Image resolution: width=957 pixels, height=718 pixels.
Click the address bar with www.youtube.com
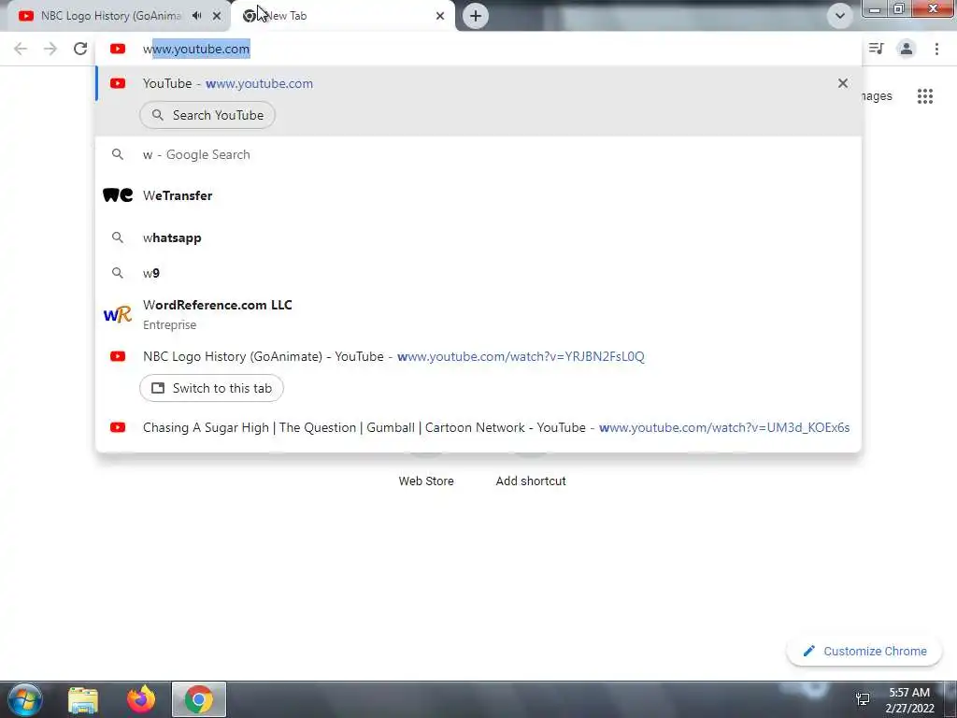(x=478, y=49)
